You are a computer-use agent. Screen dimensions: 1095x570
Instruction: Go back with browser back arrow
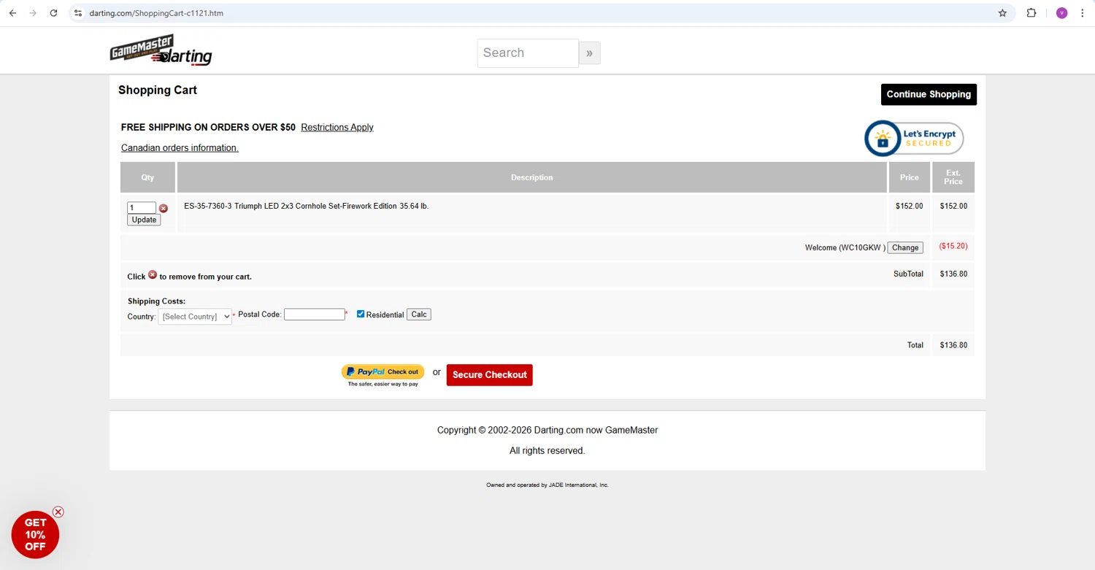(12, 13)
